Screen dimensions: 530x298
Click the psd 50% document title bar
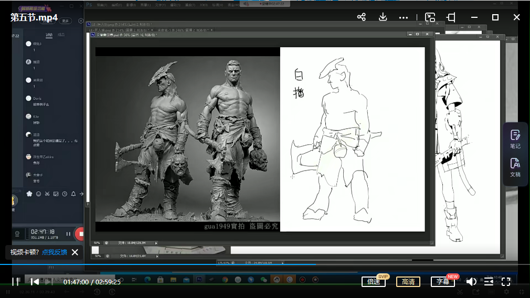tap(250, 35)
